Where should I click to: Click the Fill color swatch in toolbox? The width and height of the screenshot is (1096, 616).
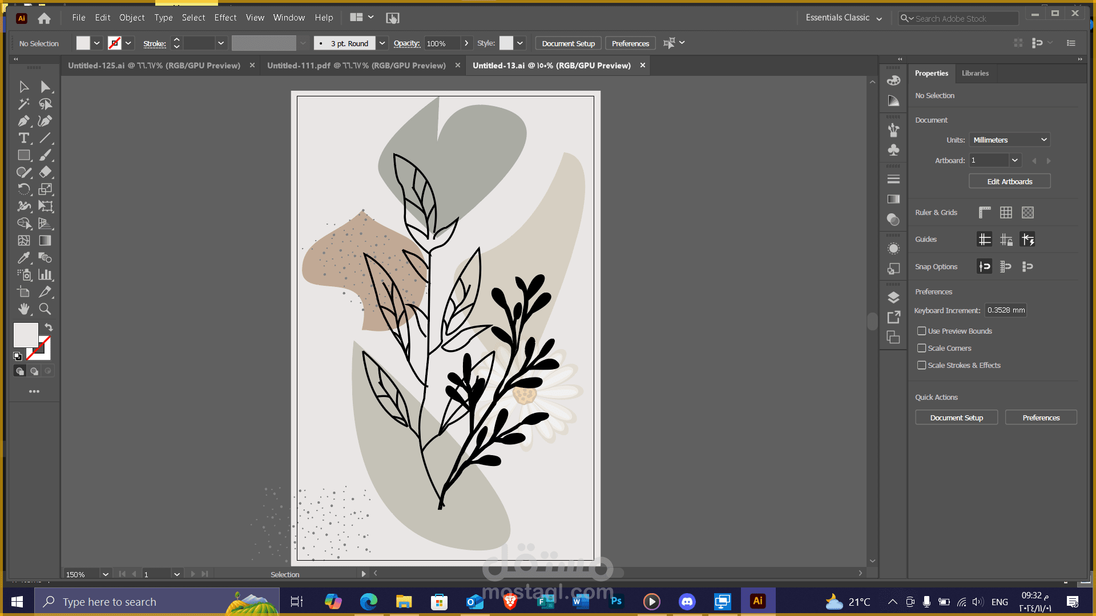[x=25, y=334]
